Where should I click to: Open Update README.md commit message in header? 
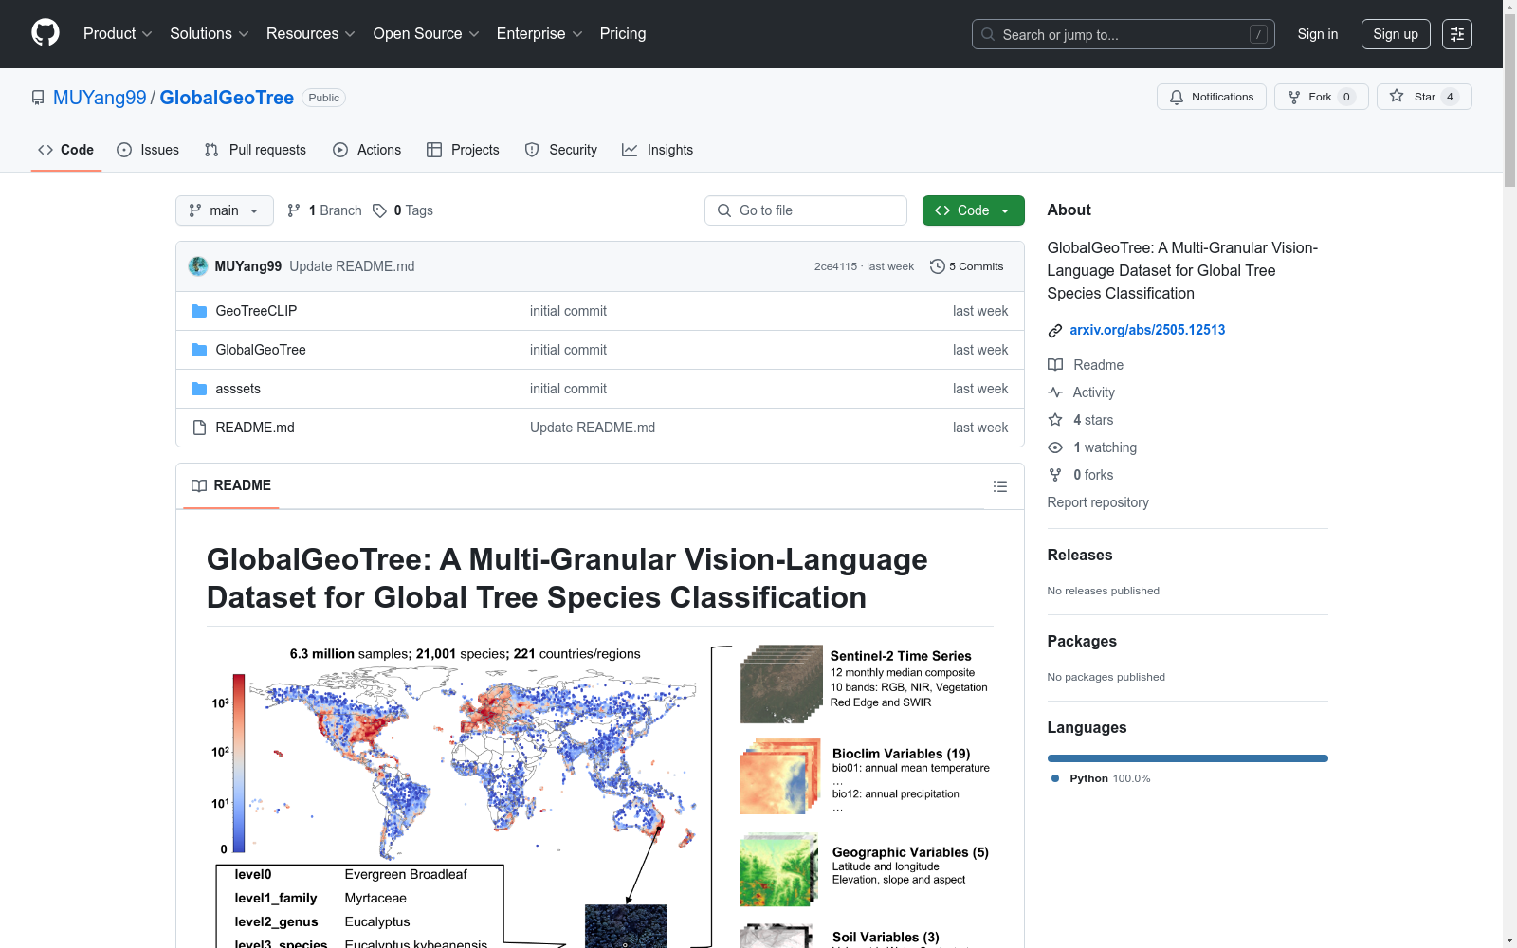[x=352, y=266]
